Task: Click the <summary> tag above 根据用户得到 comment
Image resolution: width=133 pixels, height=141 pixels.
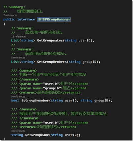Action: pos(28,109)
